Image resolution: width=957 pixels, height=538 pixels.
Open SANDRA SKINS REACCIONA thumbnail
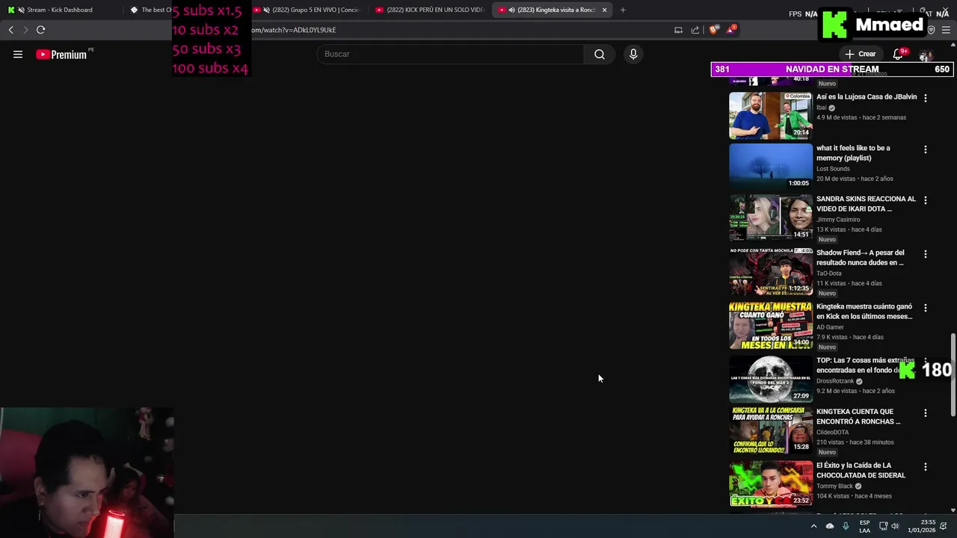771,217
